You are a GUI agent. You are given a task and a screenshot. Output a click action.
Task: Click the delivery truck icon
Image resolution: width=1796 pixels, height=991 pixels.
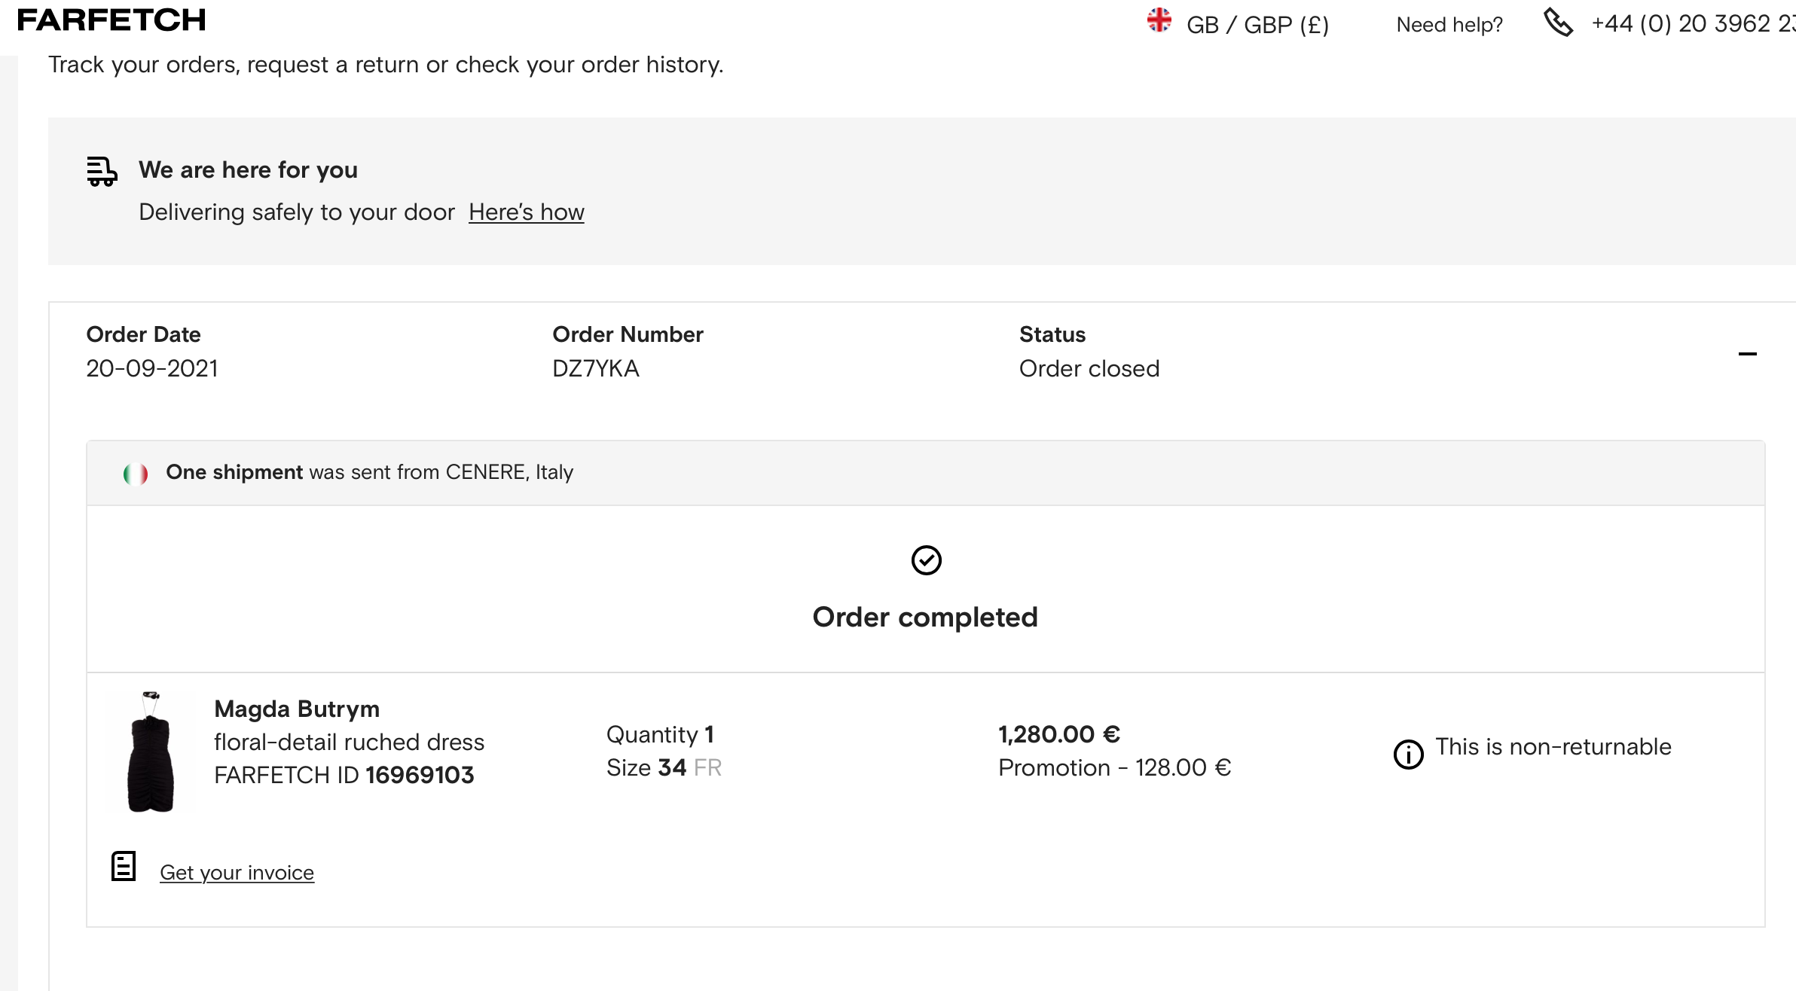pos(102,171)
